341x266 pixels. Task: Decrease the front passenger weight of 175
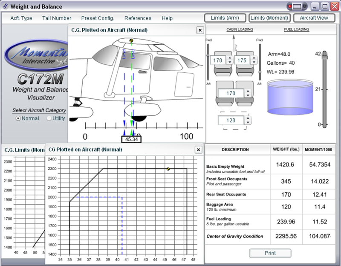click(254, 62)
